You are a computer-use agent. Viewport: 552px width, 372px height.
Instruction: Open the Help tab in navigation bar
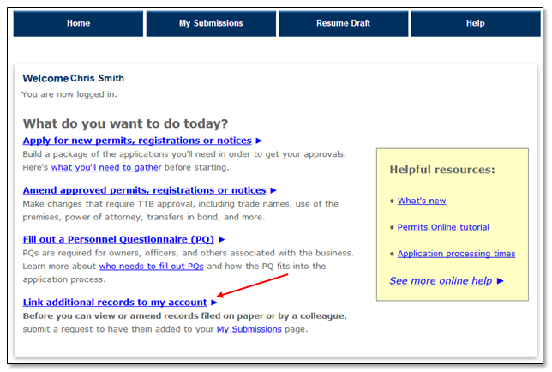475,23
